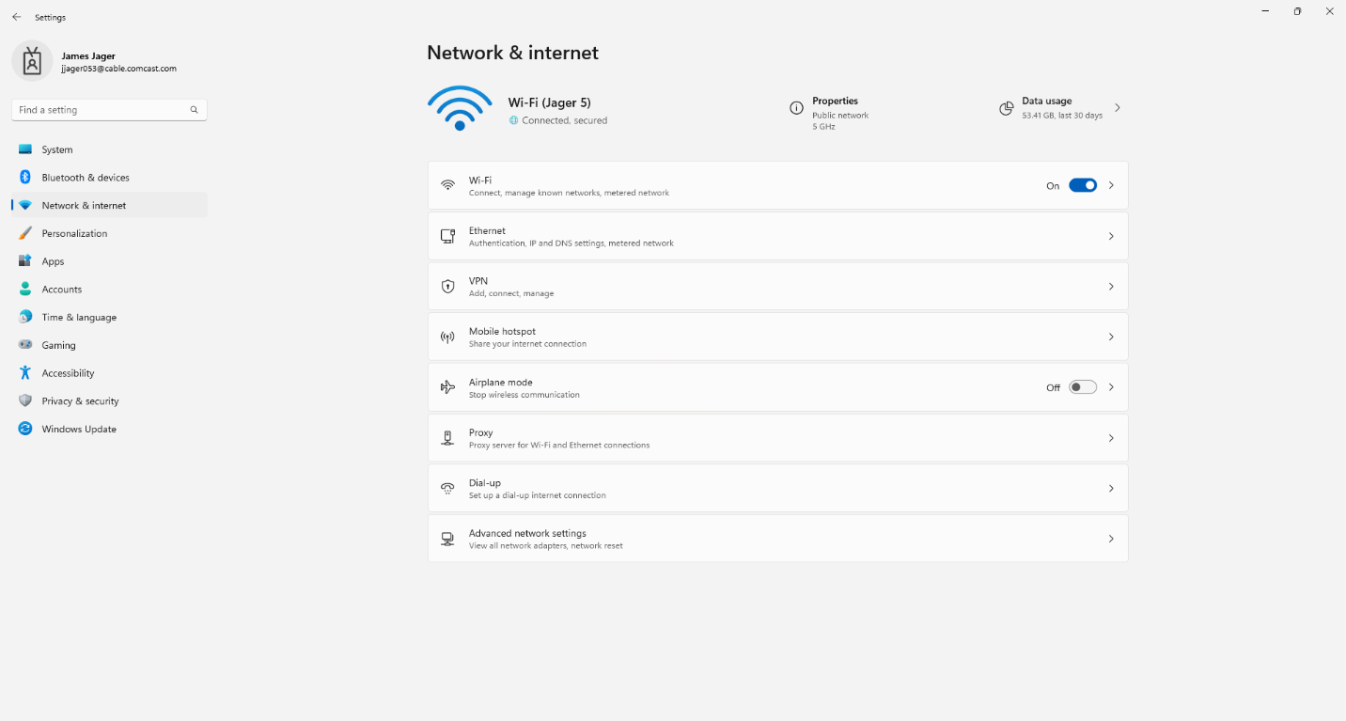Open the James Jager account profile

(94, 62)
